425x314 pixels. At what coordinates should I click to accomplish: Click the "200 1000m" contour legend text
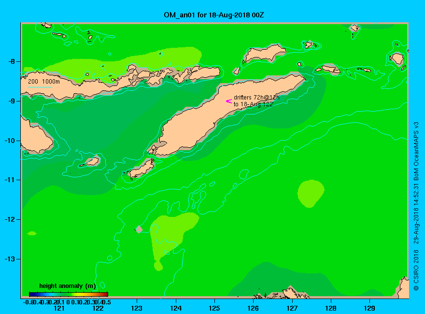pos(44,81)
